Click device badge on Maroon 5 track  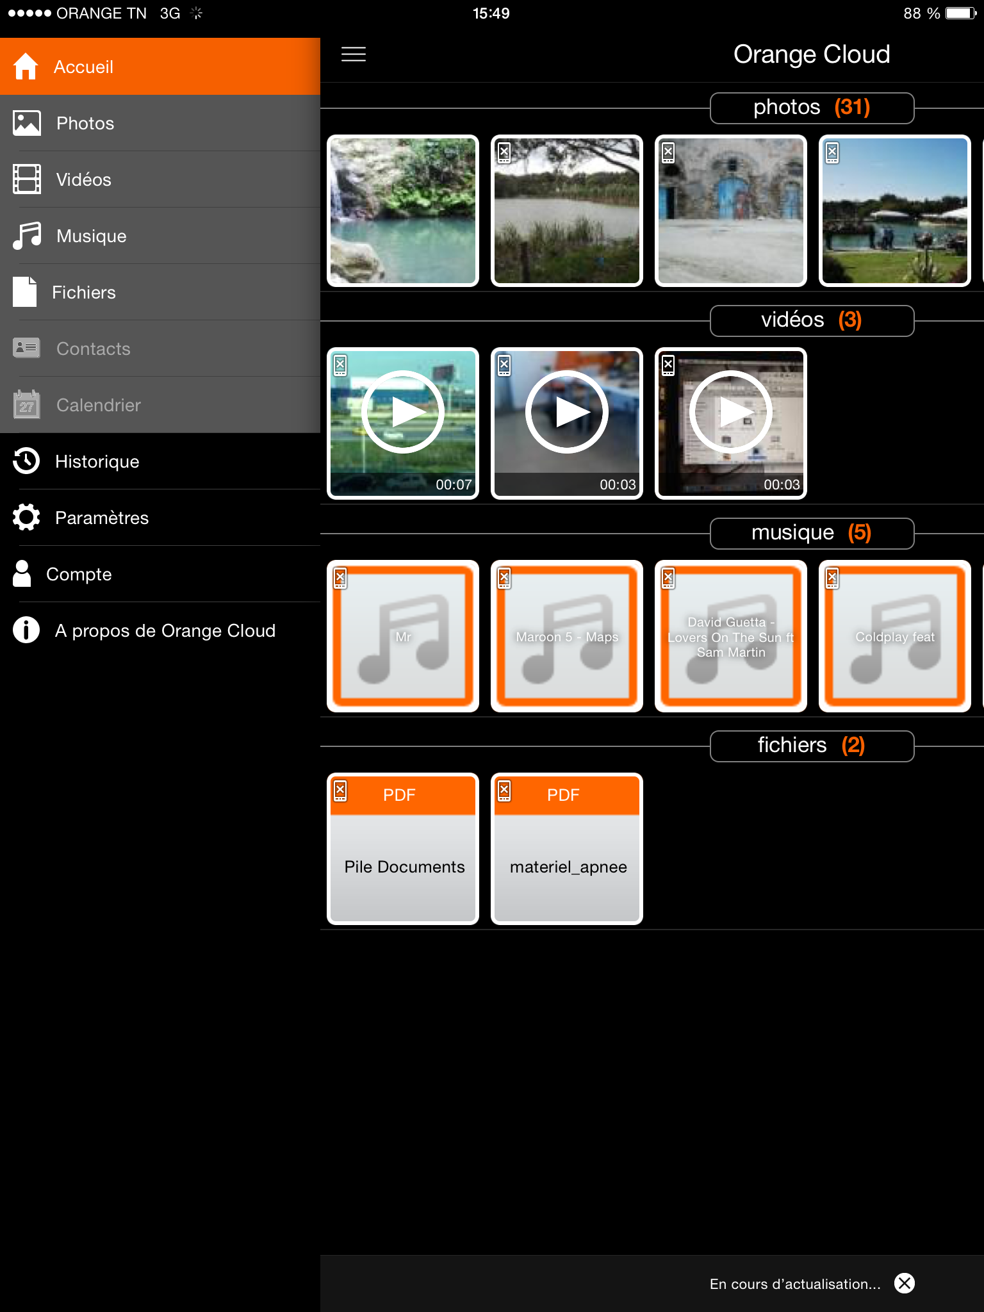tap(504, 578)
